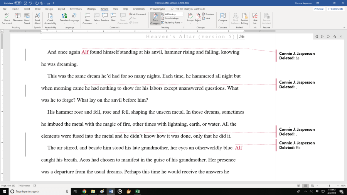Accept the current tracked change

[190, 17]
